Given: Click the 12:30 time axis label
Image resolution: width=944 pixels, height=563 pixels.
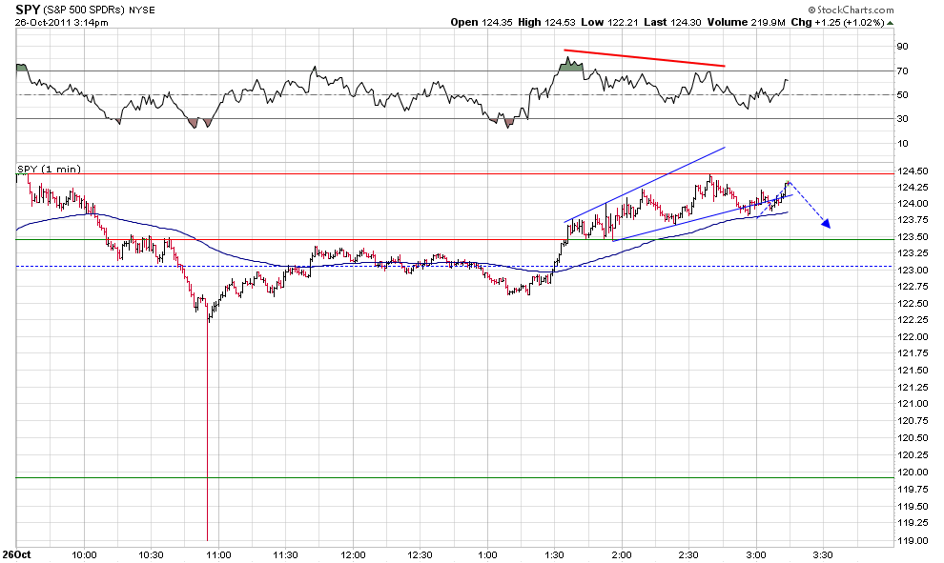Looking at the screenshot, I should 420,554.
